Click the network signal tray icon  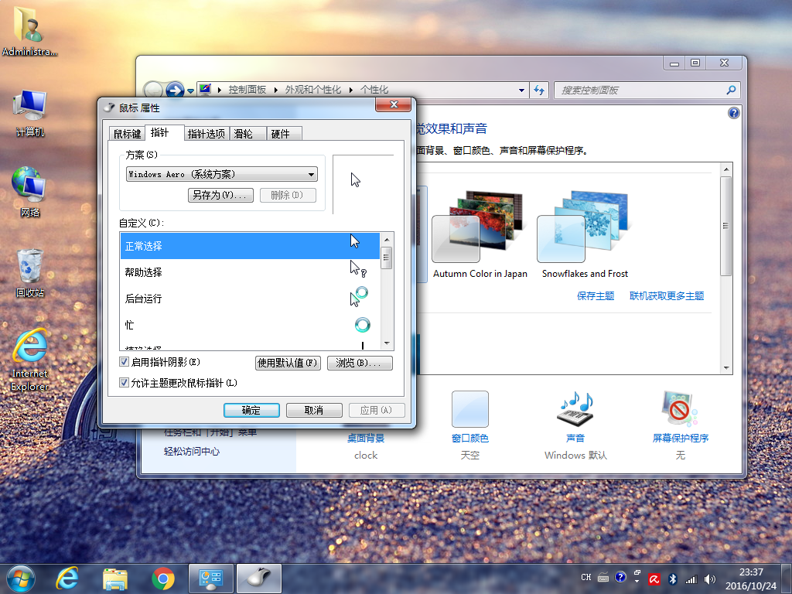(x=691, y=579)
